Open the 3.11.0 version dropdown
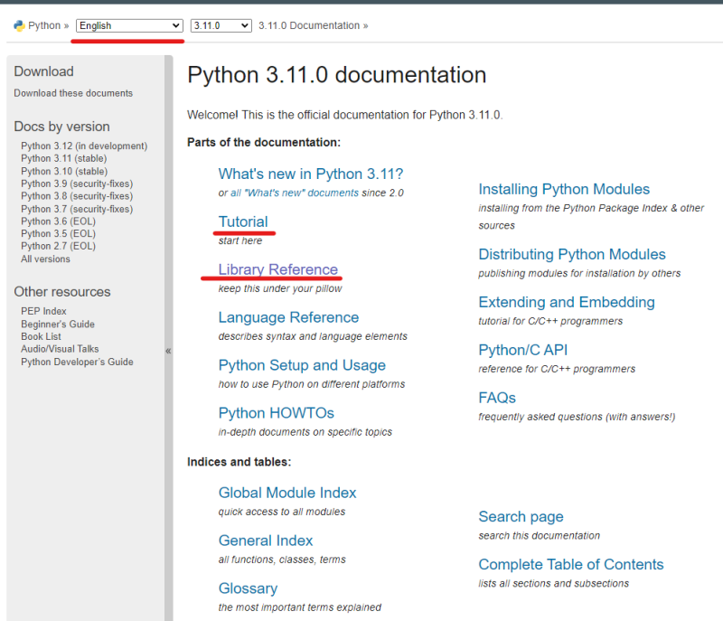This screenshot has height=621, width=723. (x=221, y=25)
